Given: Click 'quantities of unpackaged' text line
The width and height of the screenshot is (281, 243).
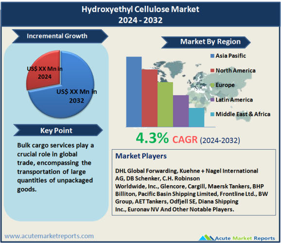Looking at the screenshot, I should point(55,180).
